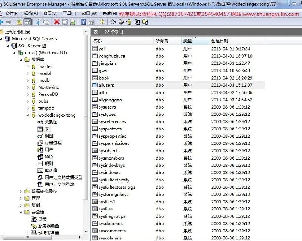The width and height of the screenshot is (302, 241).
Task: Expand the 数据转换服务 folder node
Action: 21,191
